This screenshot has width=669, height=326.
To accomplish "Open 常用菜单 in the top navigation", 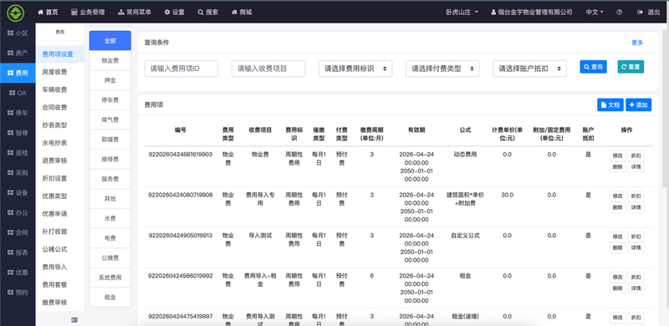I will click(135, 13).
